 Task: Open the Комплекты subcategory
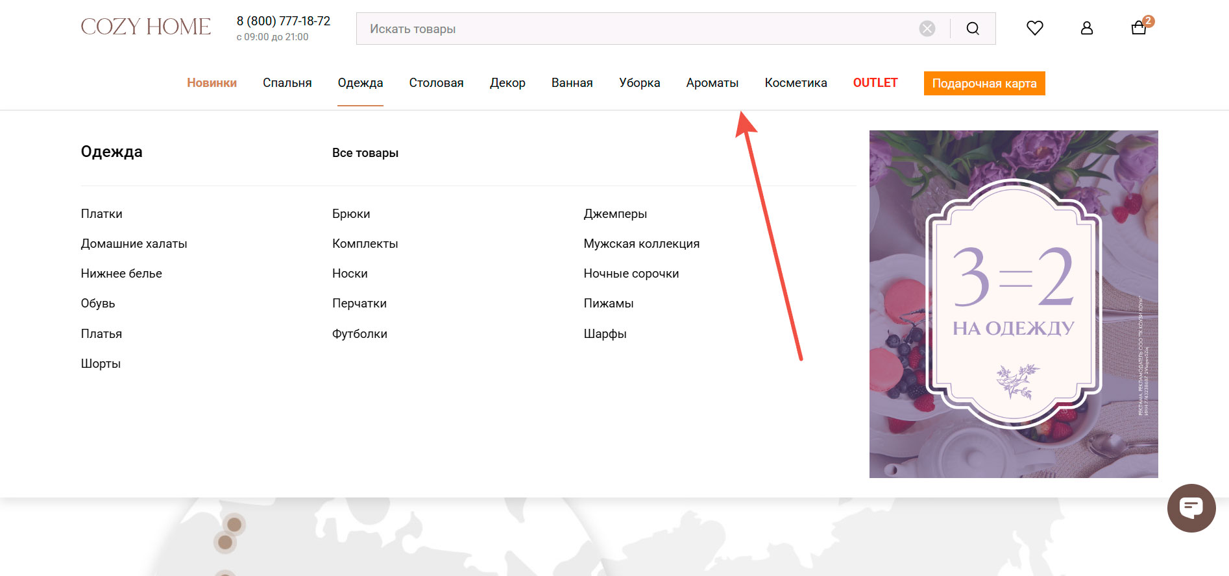click(365, 244)
